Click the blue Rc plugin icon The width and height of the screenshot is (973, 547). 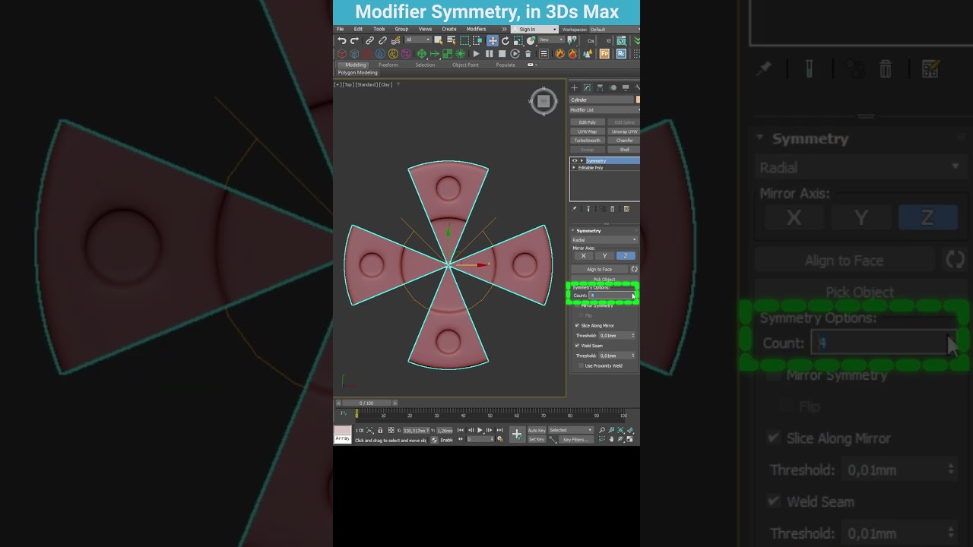pos(621,53)
